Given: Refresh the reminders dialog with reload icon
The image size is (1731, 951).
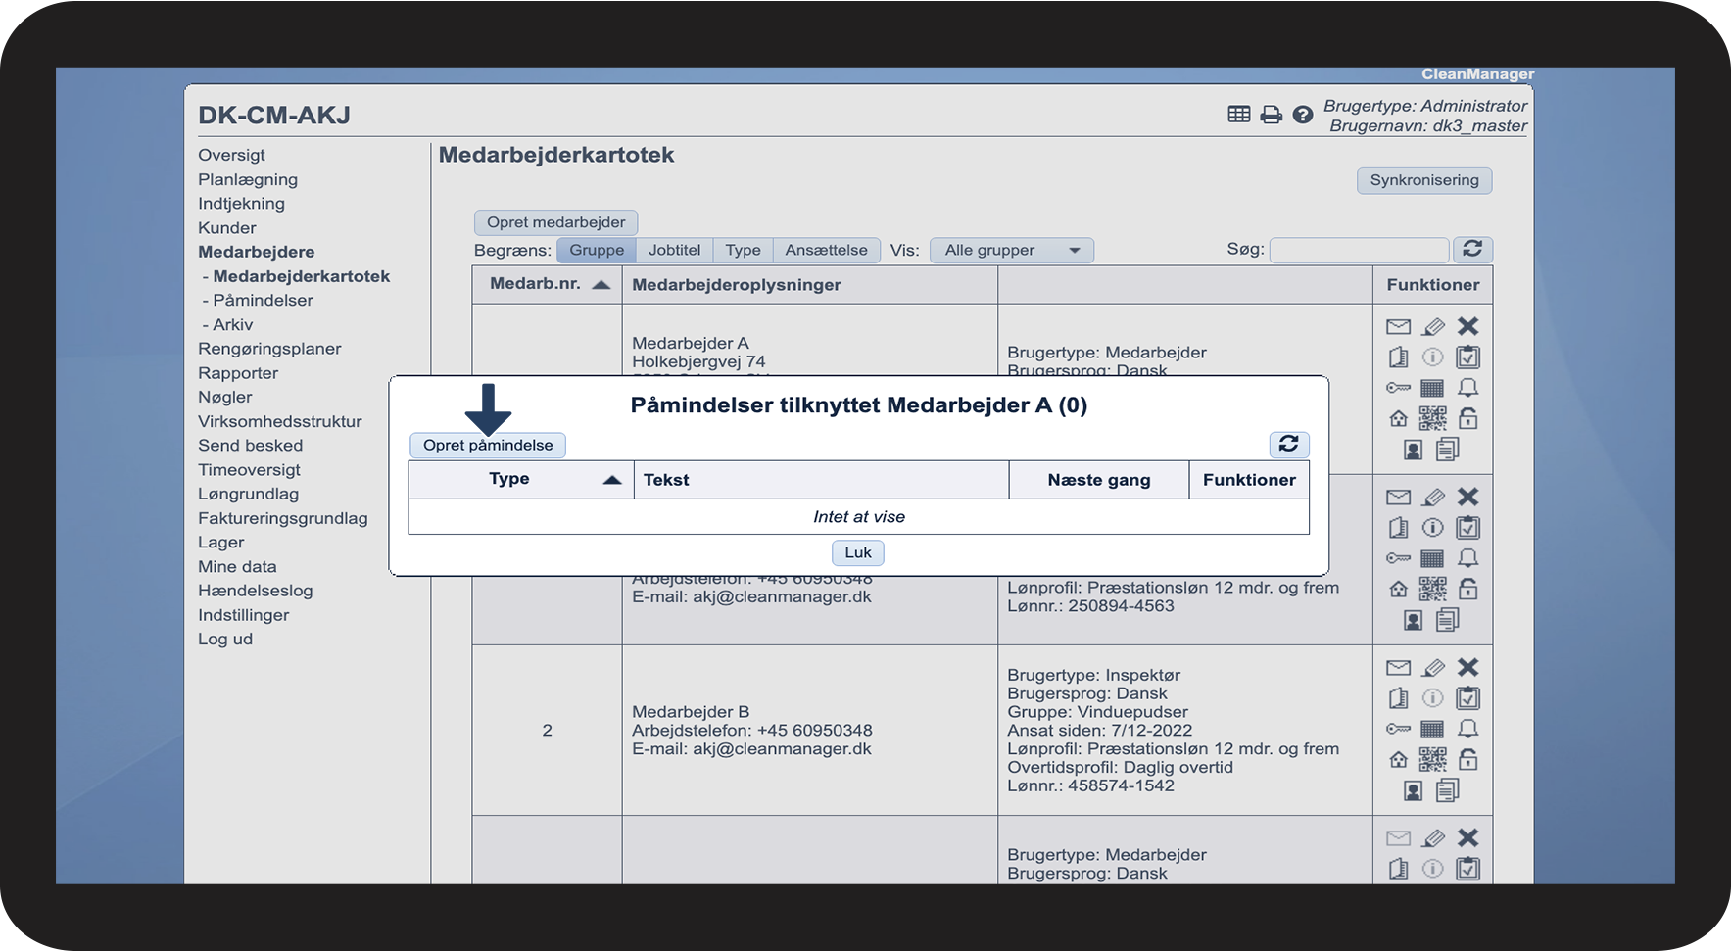Looking at the screenshot, I should tap(1288, 445).
